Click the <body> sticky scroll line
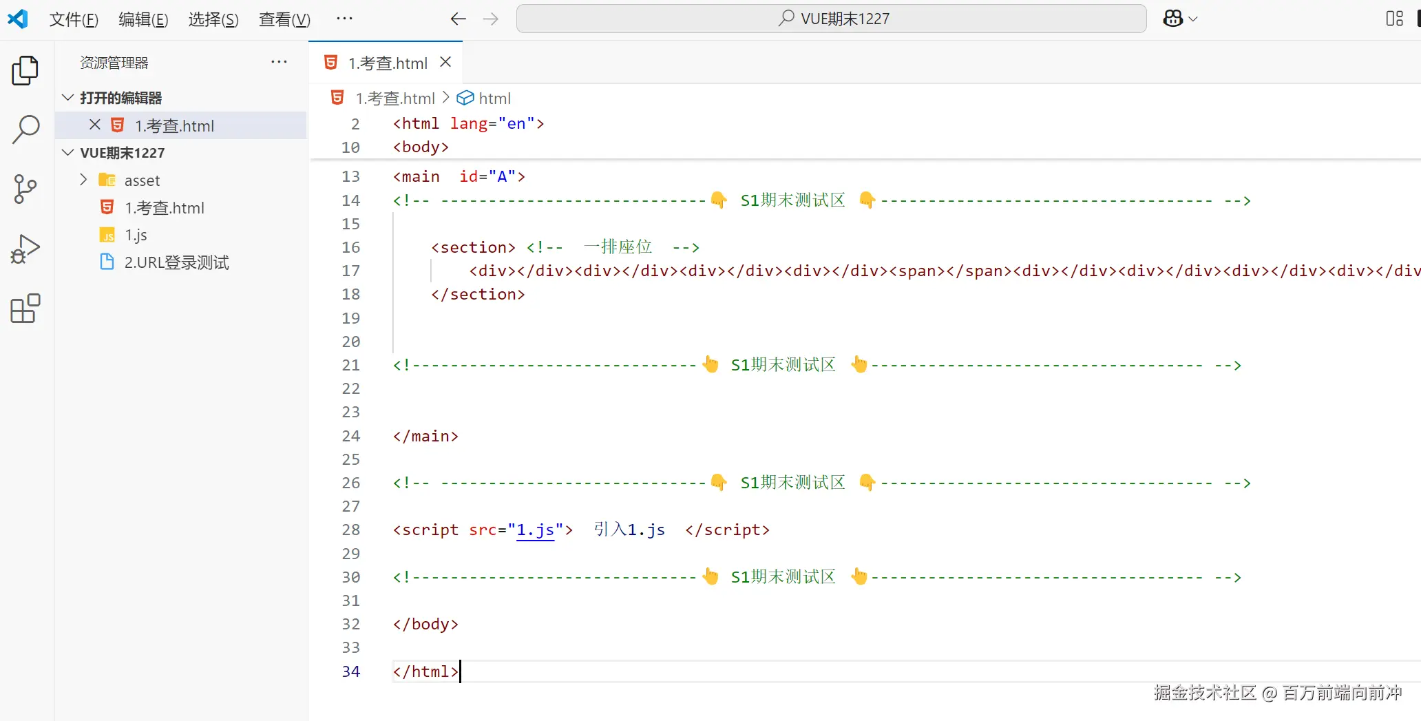Screen dimensions: 1421x721 [421, 147]
